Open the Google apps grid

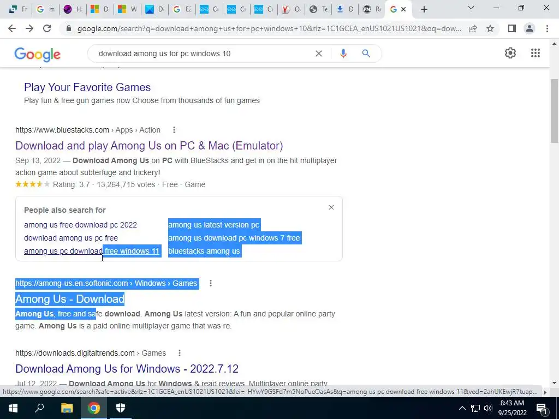click(536, 53)
